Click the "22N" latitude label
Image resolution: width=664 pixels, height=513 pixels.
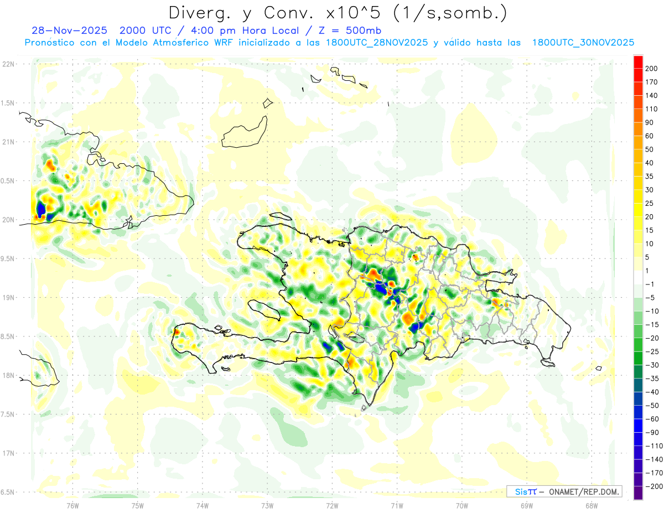click(8, 64)
